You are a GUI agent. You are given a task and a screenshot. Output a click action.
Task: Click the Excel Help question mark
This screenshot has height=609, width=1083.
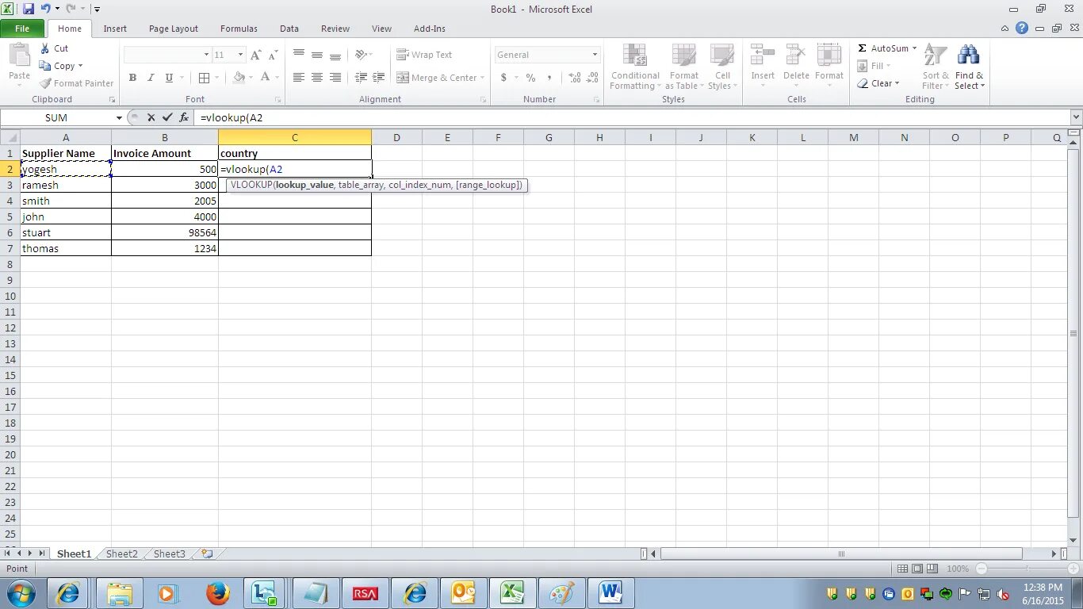(1022, 28)
